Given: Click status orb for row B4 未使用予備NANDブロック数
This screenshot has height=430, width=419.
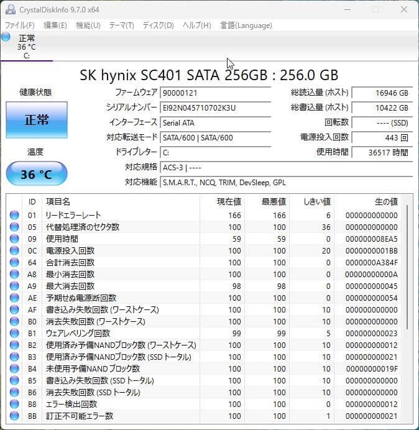Looking at the screenshot, I should (14, 368).
